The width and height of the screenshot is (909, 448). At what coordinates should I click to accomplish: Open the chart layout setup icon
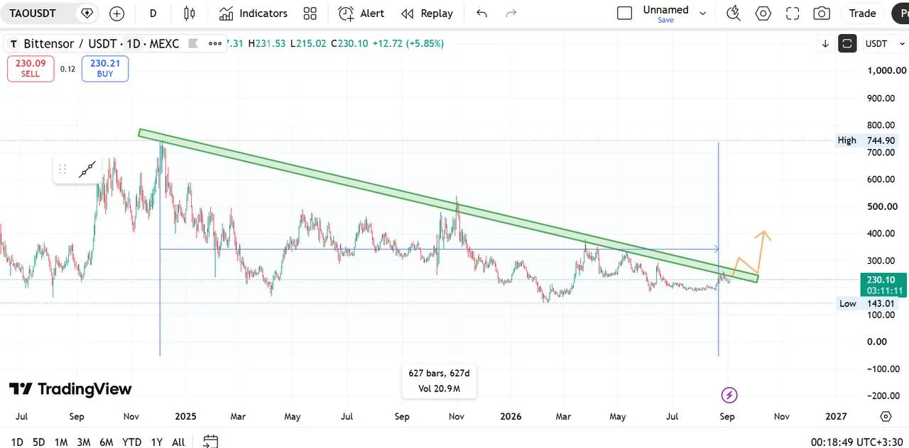coord(625,13)
